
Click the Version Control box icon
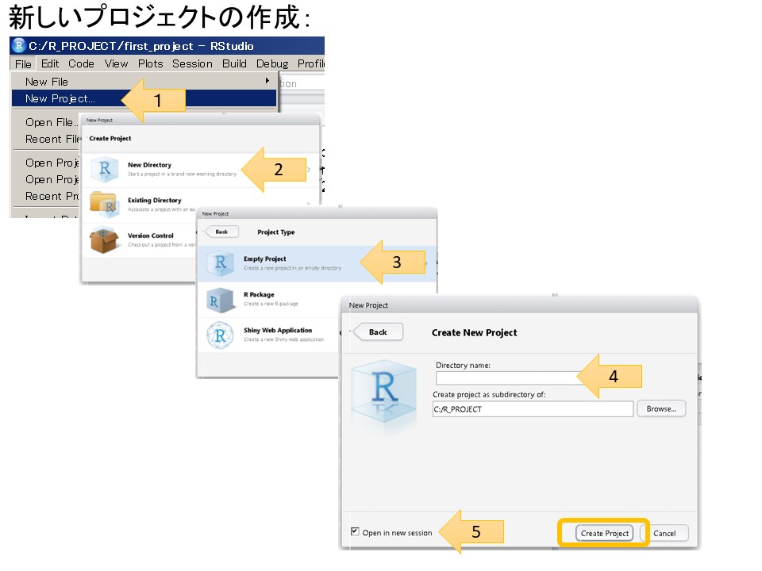(x=104, y=240)
